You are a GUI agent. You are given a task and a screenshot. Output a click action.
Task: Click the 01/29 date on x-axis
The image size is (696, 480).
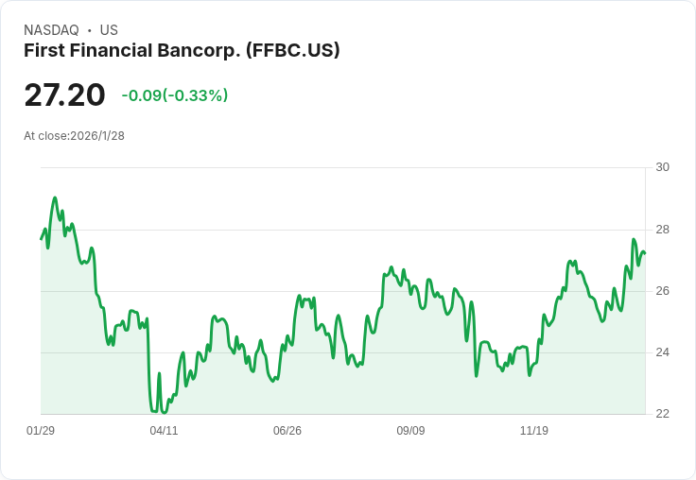[41, 430]
